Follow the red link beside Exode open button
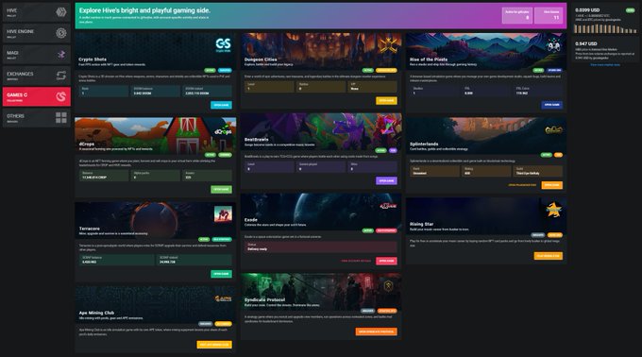Viewport: 642px width, 357px height. (356, 261)
